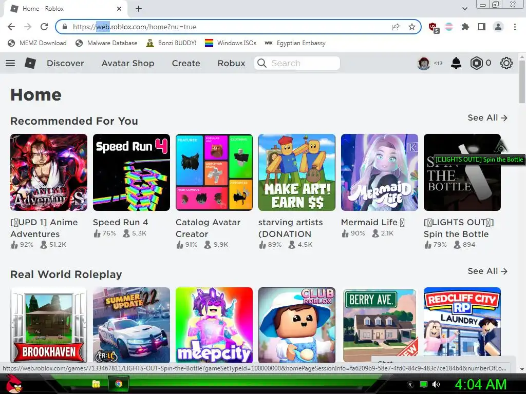Open the Catalog Avatar Creator thumbnail
The width and height of the screenshot is (526, 394).
[x=214, y=172]
